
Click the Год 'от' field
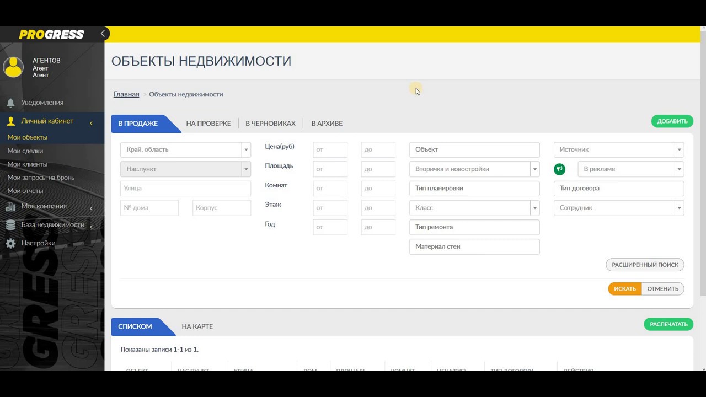[330, 227]
